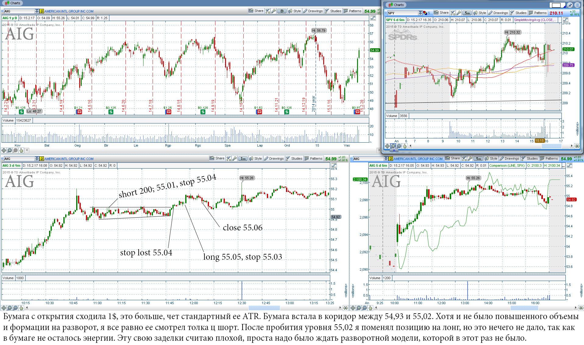The height and width of the screenshot is (345, 584).
Task: Zoom out on the top AIG daily chart
Action: pos(16,150)
